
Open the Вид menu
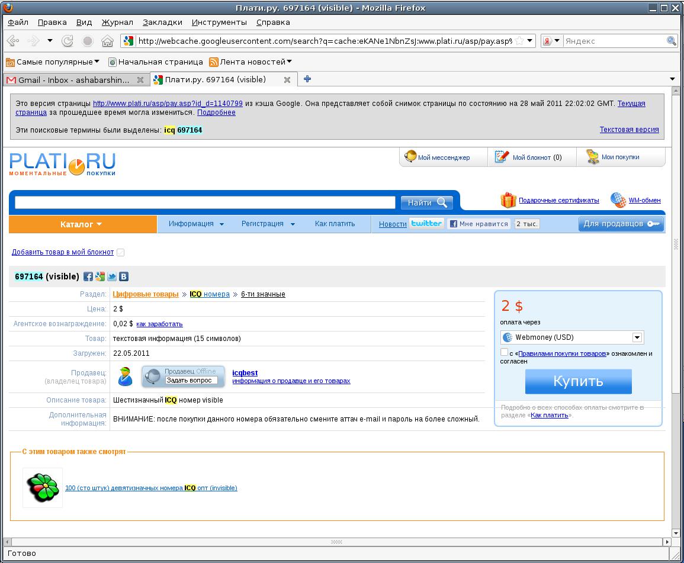pyautogui.click(x=84, y=22)
